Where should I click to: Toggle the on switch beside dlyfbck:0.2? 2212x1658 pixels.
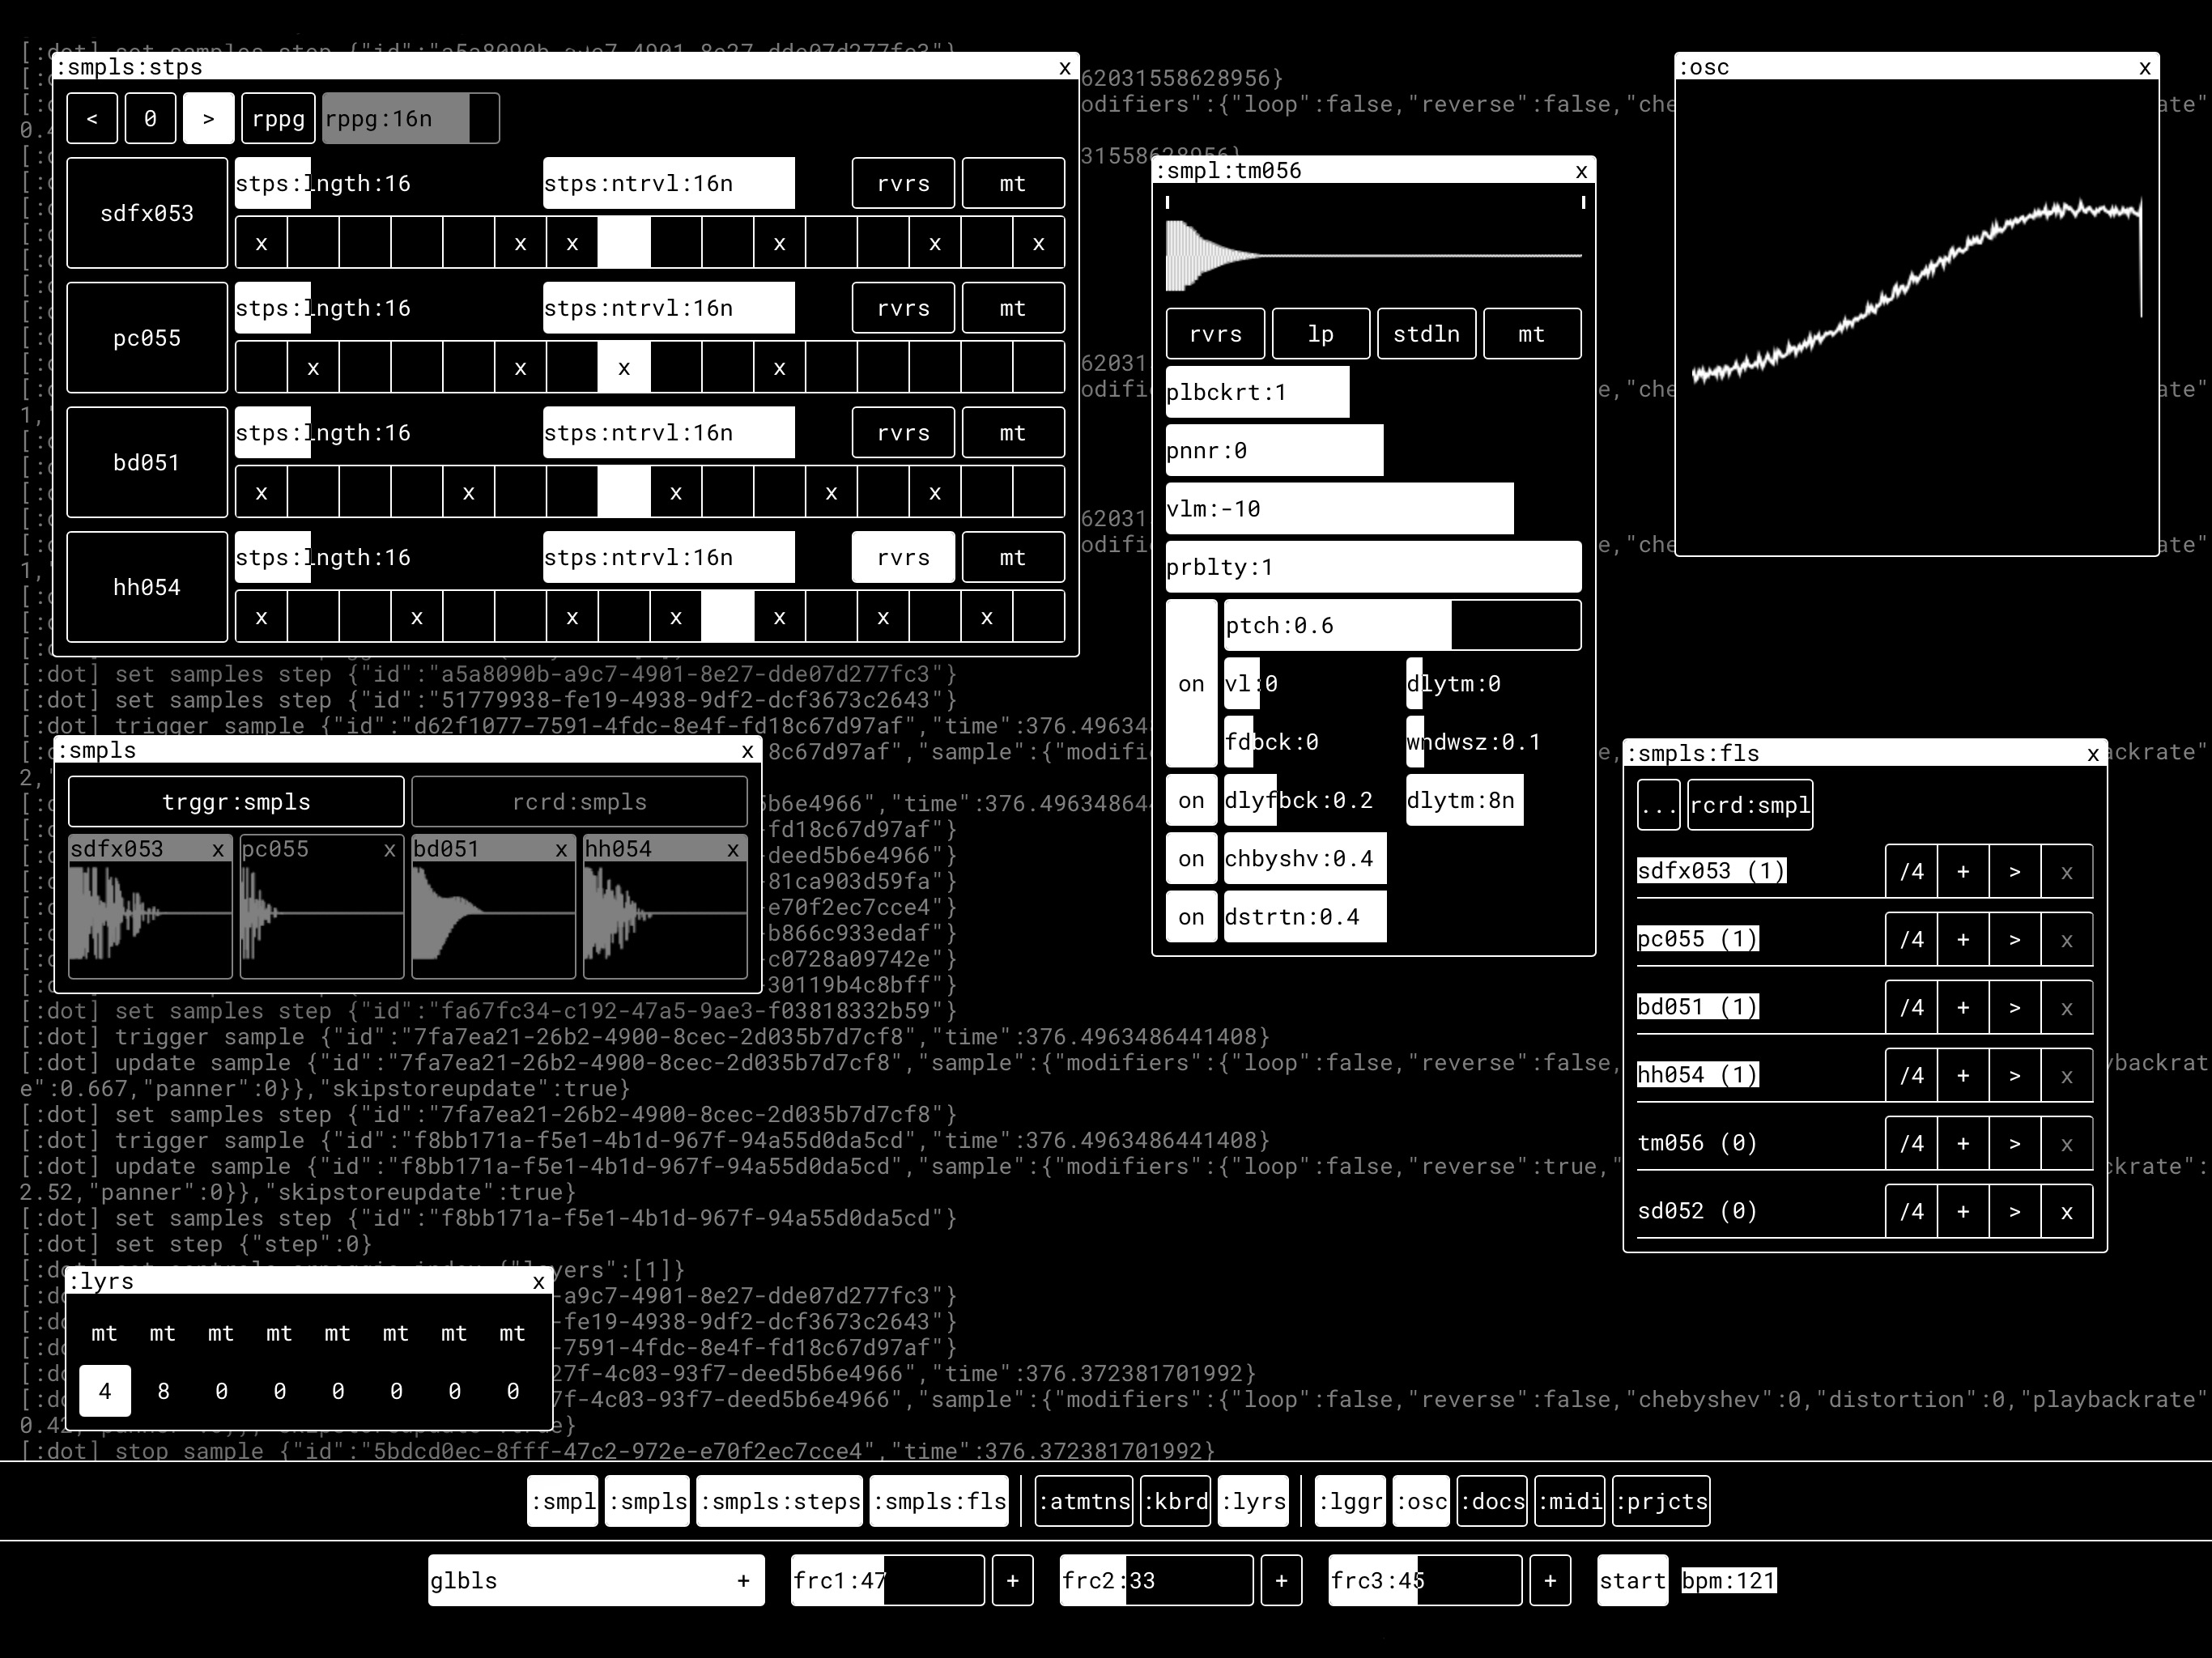tap(1191, 800)
